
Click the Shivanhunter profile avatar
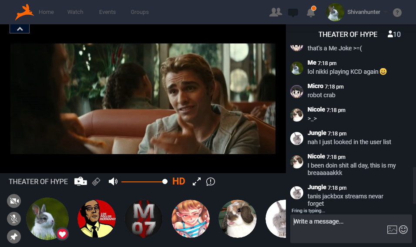pos(335,12)
